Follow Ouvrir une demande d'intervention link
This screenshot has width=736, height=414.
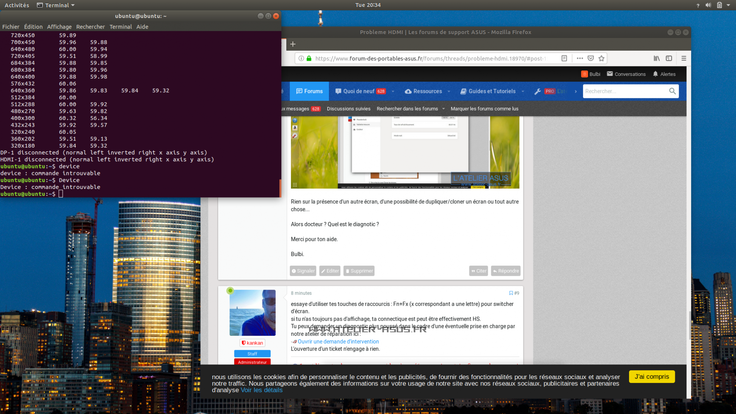pyautogui.click(x=338, y=342)
